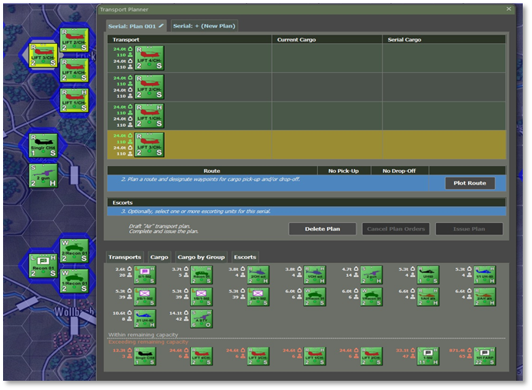The image size is (532, 390).
Task: Select the Transports tab
Action: tap(125, 257)
